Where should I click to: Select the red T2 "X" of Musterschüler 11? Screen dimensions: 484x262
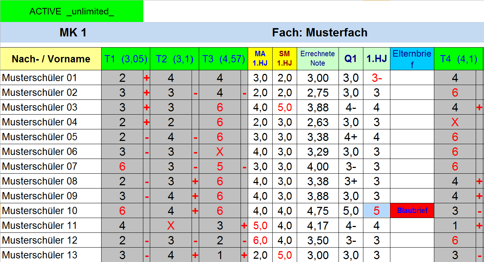pyautogui.click(x=171, y=226)
